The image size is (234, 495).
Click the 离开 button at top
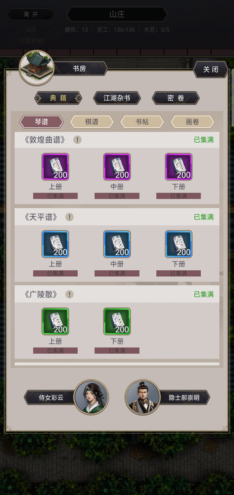click(31, 14)
